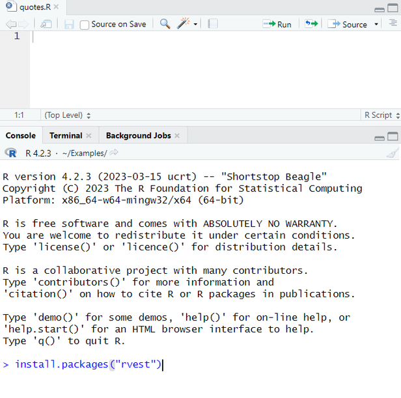Click the R 4.2.3 version label
Screen dimensions: 401x398
pyautogui.click(x=38, y=153)
